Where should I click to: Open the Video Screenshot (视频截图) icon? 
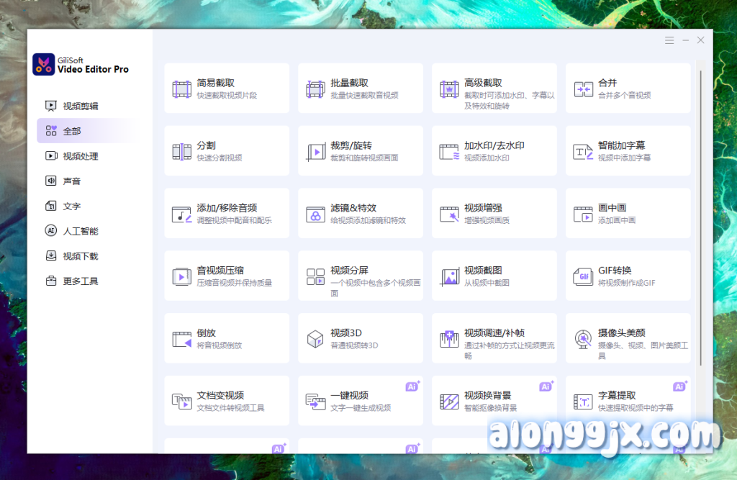pos(450,277)
